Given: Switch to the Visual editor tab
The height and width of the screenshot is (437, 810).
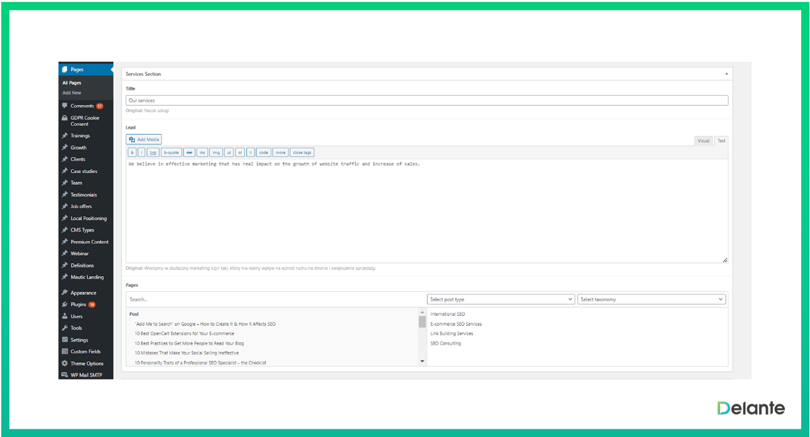Looking at the screenshot, I should coord(703,141).
